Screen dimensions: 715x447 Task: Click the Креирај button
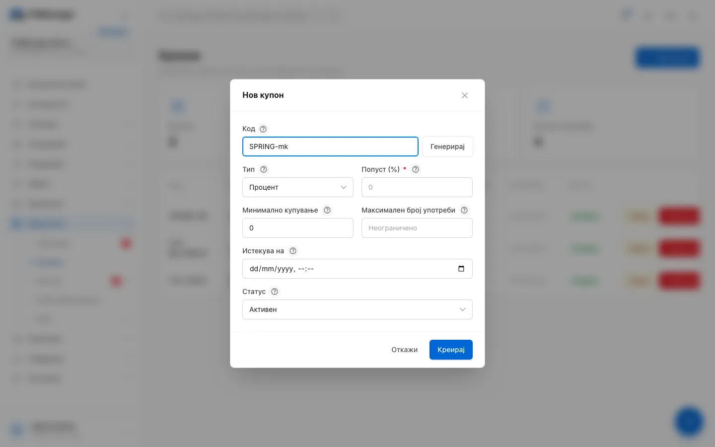(451, 350)
